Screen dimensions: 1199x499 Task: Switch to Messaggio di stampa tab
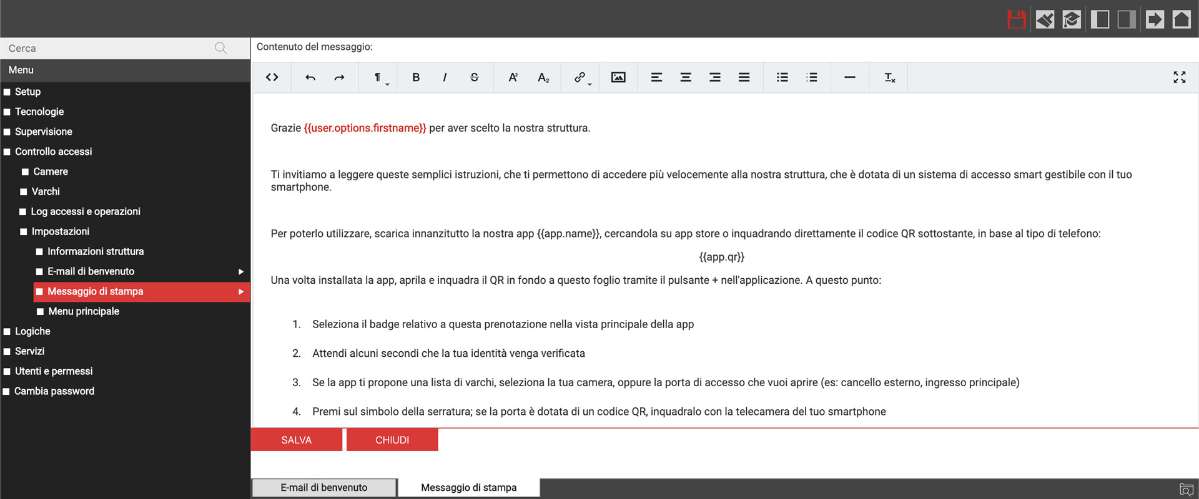469,488
